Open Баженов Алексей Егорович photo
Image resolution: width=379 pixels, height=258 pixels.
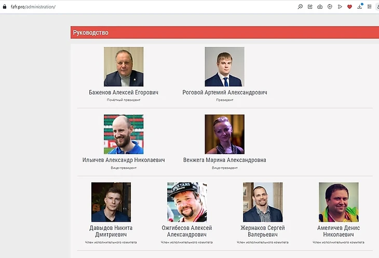pyautogui.click(x=124, y=66)
